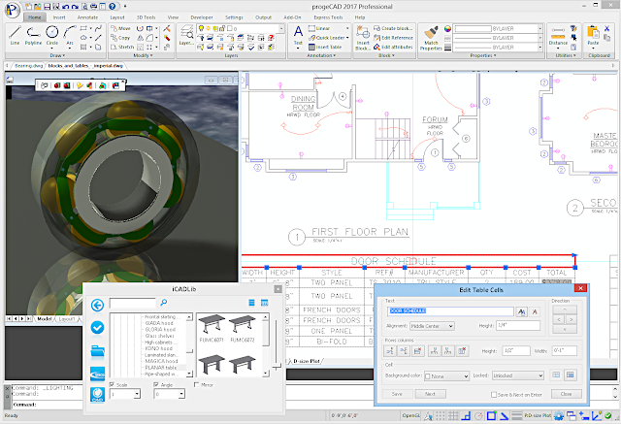Click the Create block tool
Viewport: 621px width, 424px height.
click(393, 28)
